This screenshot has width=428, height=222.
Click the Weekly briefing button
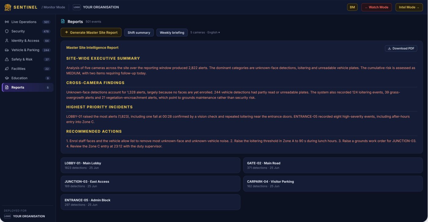click(x=172, y=33)
